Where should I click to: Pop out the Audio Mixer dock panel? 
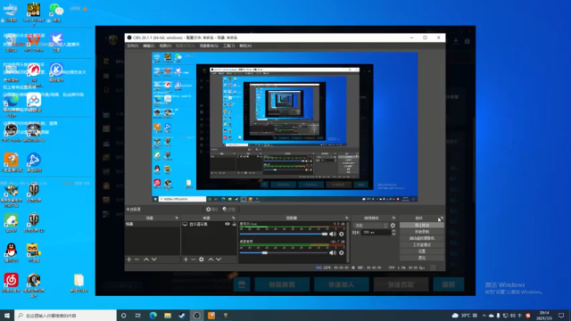[x=347, y=218]
